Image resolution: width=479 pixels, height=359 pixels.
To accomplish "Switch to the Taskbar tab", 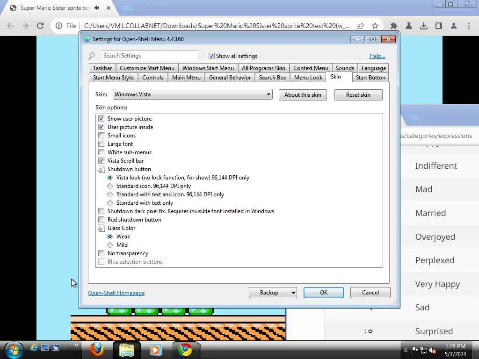I will coord(102,68).
